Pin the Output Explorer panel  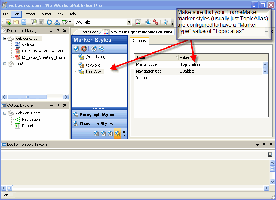pyautogui.click(x=58, y=105)
